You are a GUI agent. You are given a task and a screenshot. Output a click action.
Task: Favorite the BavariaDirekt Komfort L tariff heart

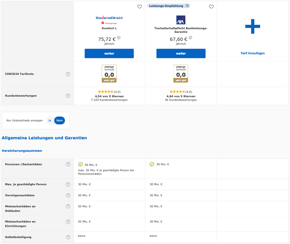click(x=140, y=7)
